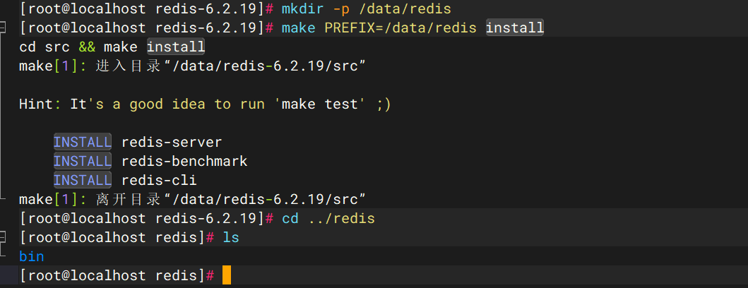Click the redis-server output text
The image size is (748, 288).
click(172, 142)
